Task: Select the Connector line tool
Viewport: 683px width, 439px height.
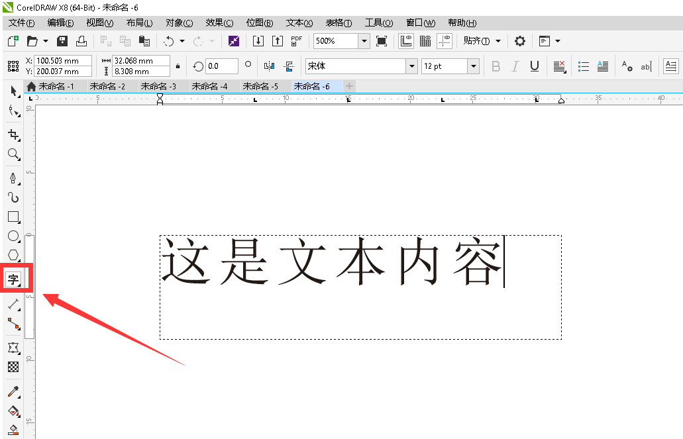Action: [13, 324]
